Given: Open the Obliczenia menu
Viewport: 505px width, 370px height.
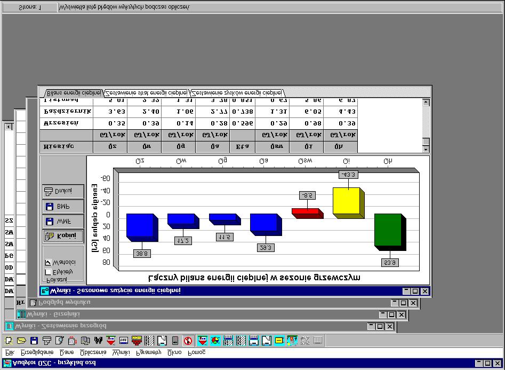Looking at the screenshot, I should (93, 352).
